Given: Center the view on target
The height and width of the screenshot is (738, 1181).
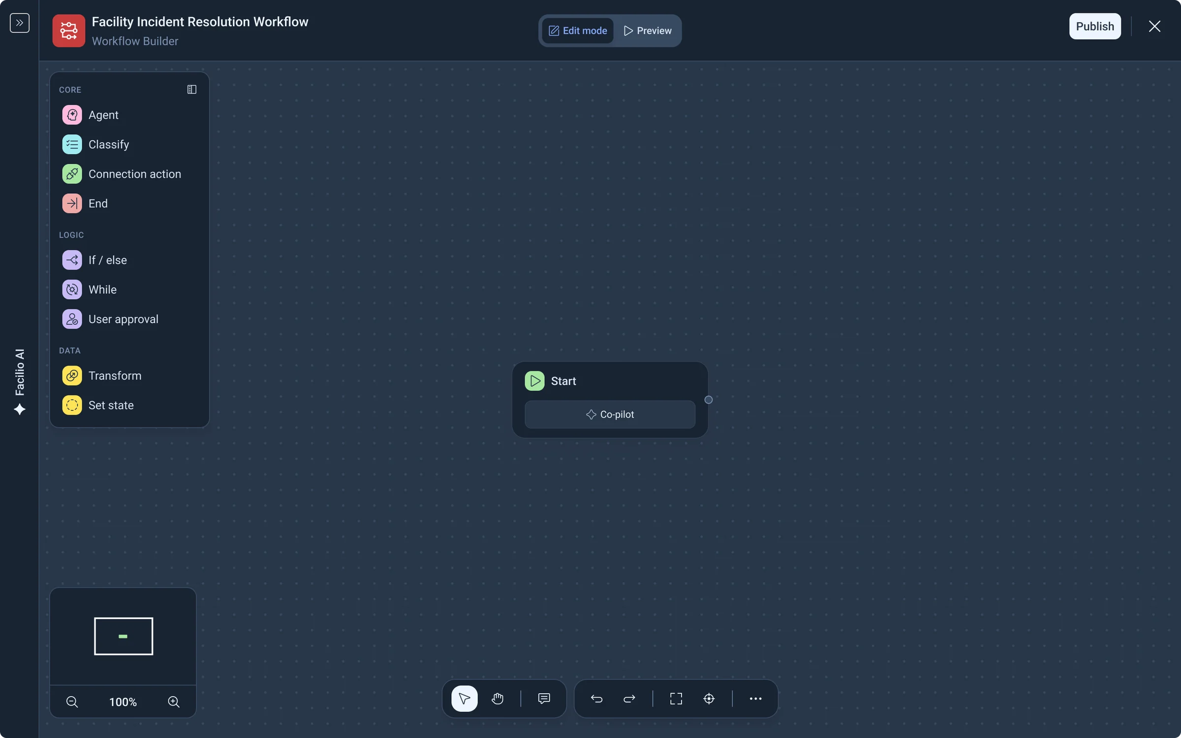Looking at the screenshot, I should [709, 699].
